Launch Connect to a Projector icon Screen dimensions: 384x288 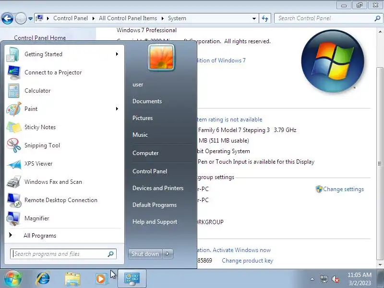[x=14, y=72]
